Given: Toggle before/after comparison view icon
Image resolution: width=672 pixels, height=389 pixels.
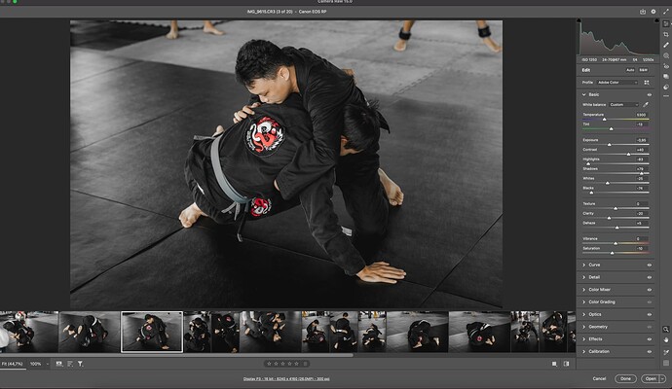Looking at the screenshot, I should 566,364.
